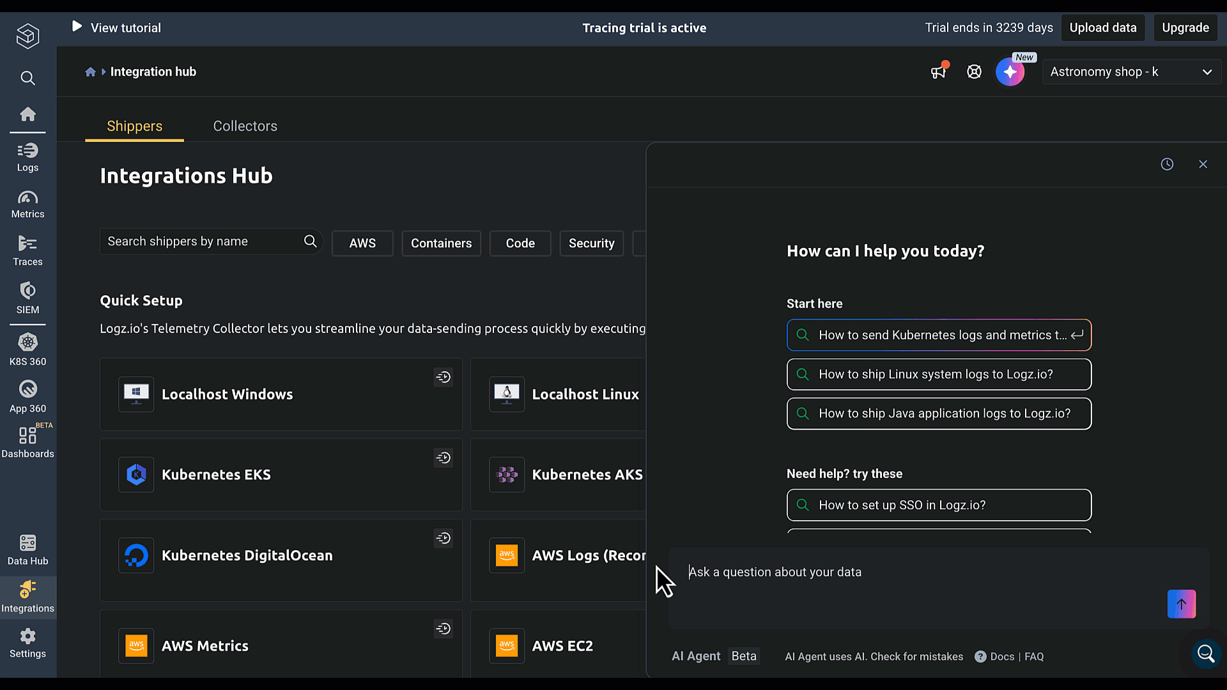Click the Upload data button
The image size is (1227, 690).
pyautogui.click(x=1102, y=27)
